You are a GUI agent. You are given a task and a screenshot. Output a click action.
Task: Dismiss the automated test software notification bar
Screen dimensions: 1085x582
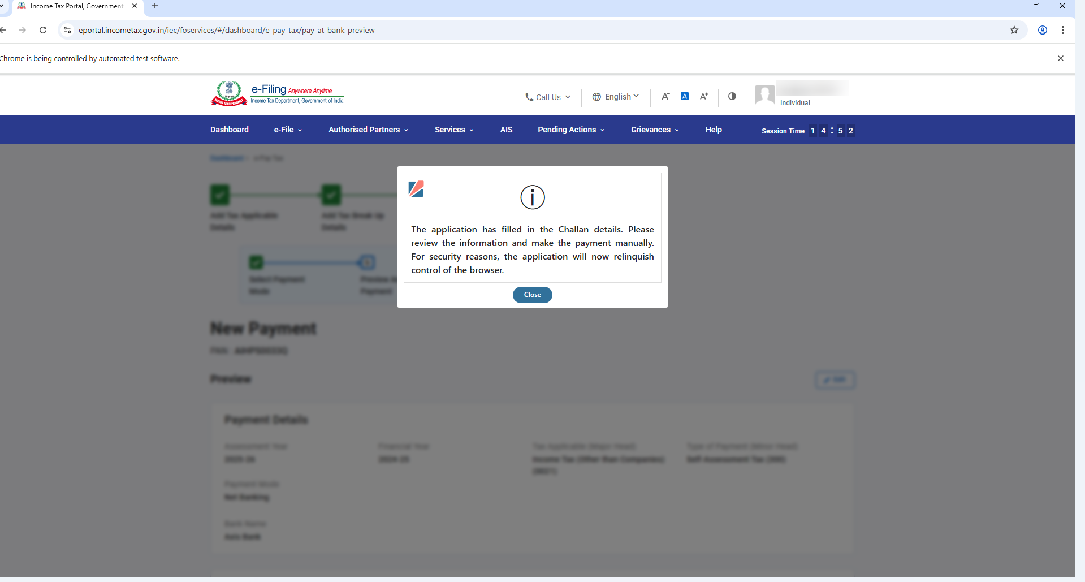(1061, 58)
